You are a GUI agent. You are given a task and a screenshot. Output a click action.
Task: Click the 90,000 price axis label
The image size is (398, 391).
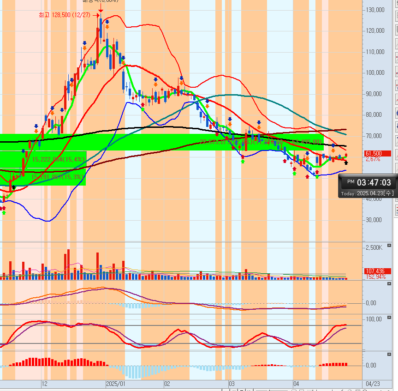(x=374, y=94)
